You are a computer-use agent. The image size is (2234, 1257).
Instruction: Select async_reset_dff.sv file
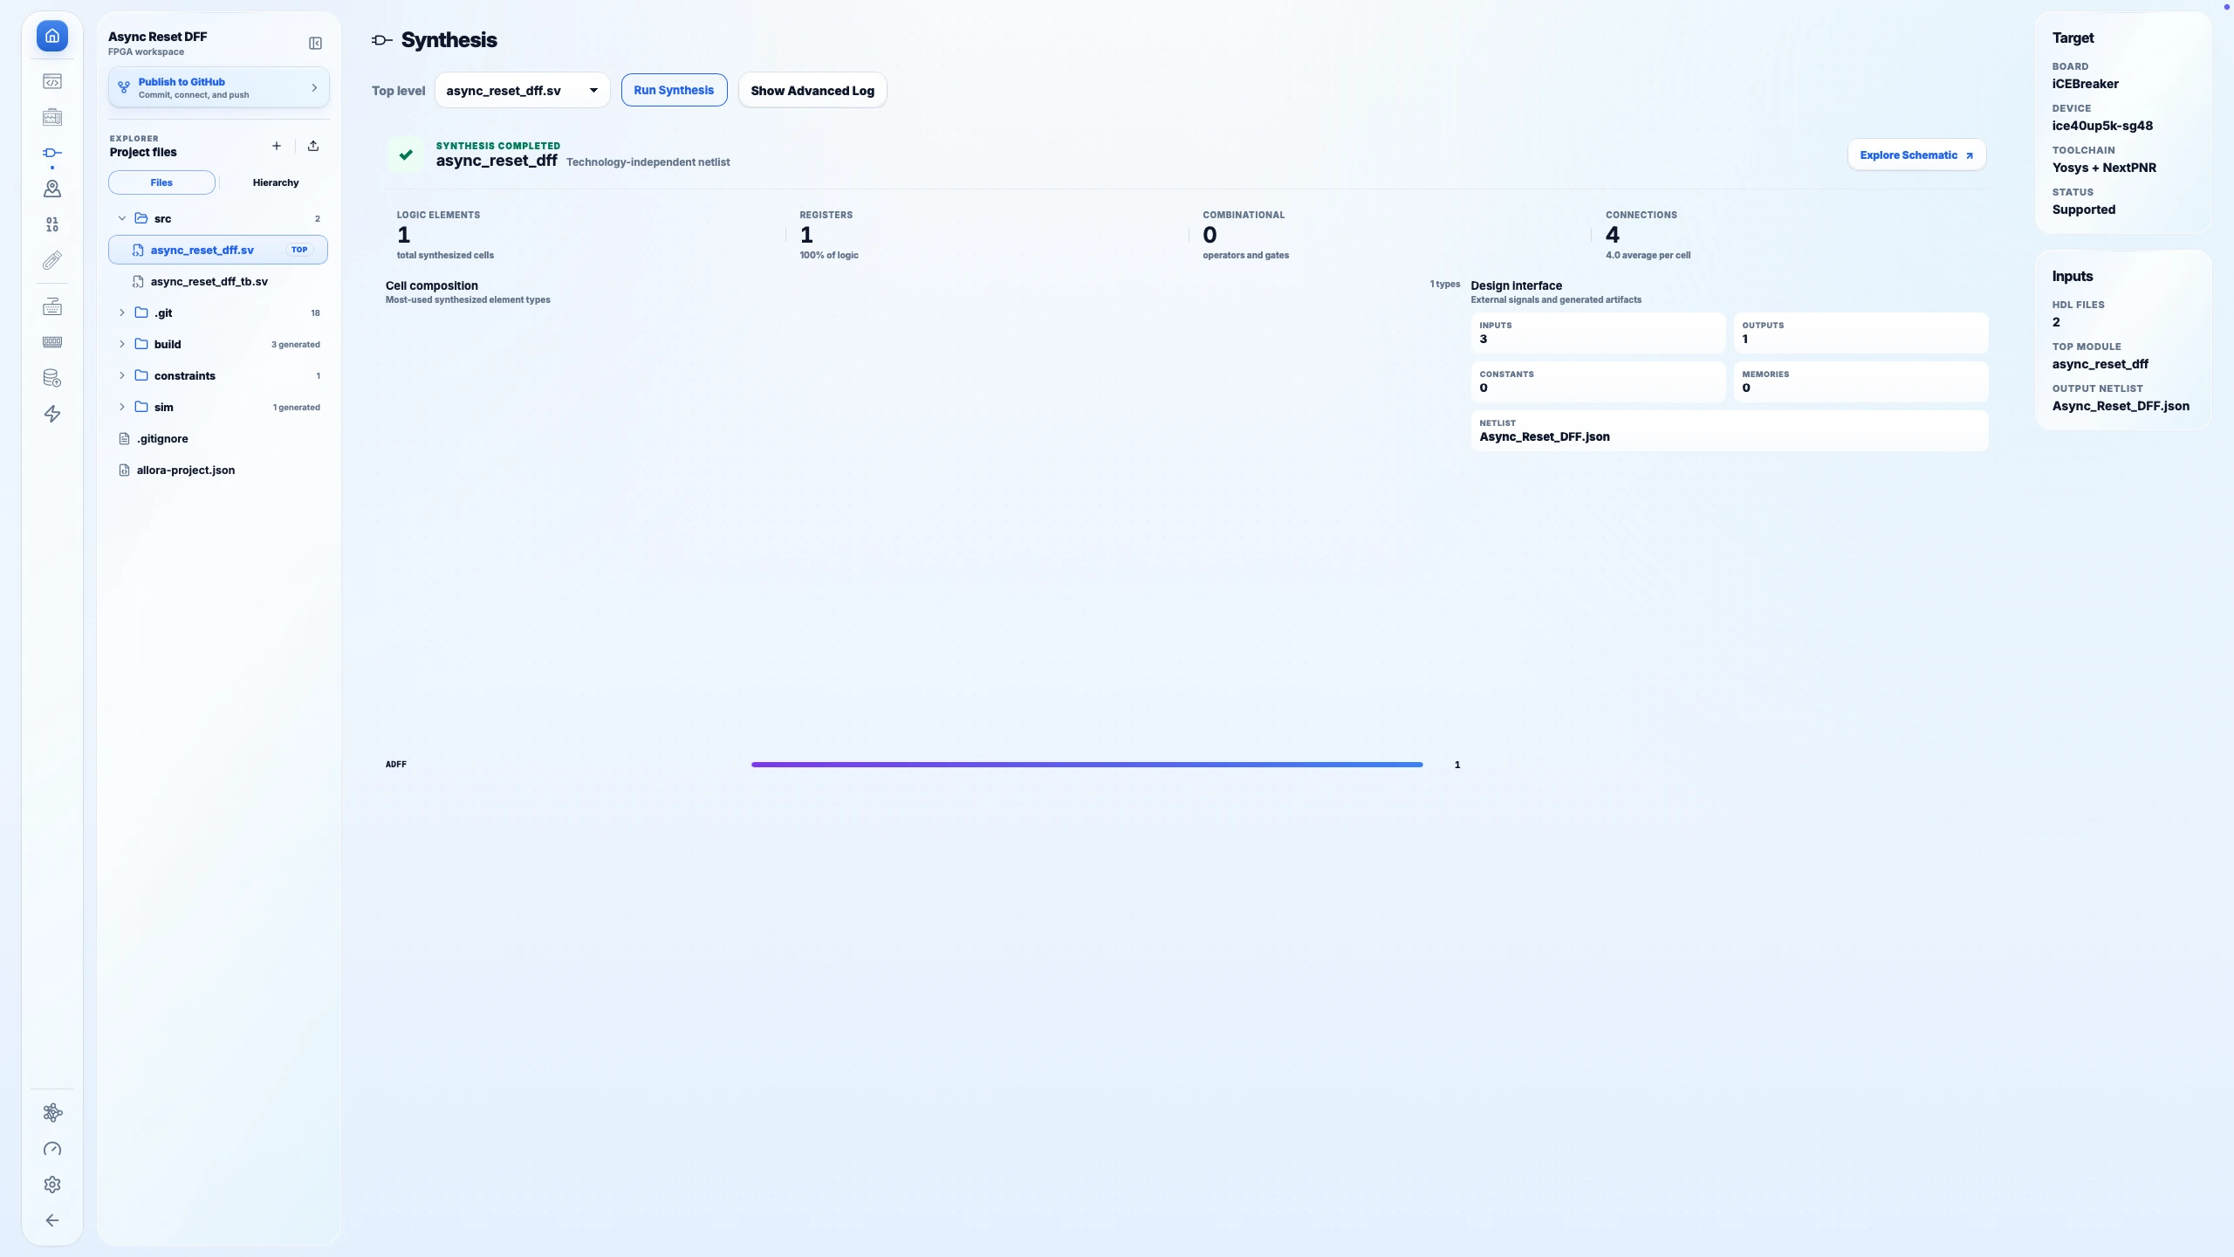tap(218, 250)
